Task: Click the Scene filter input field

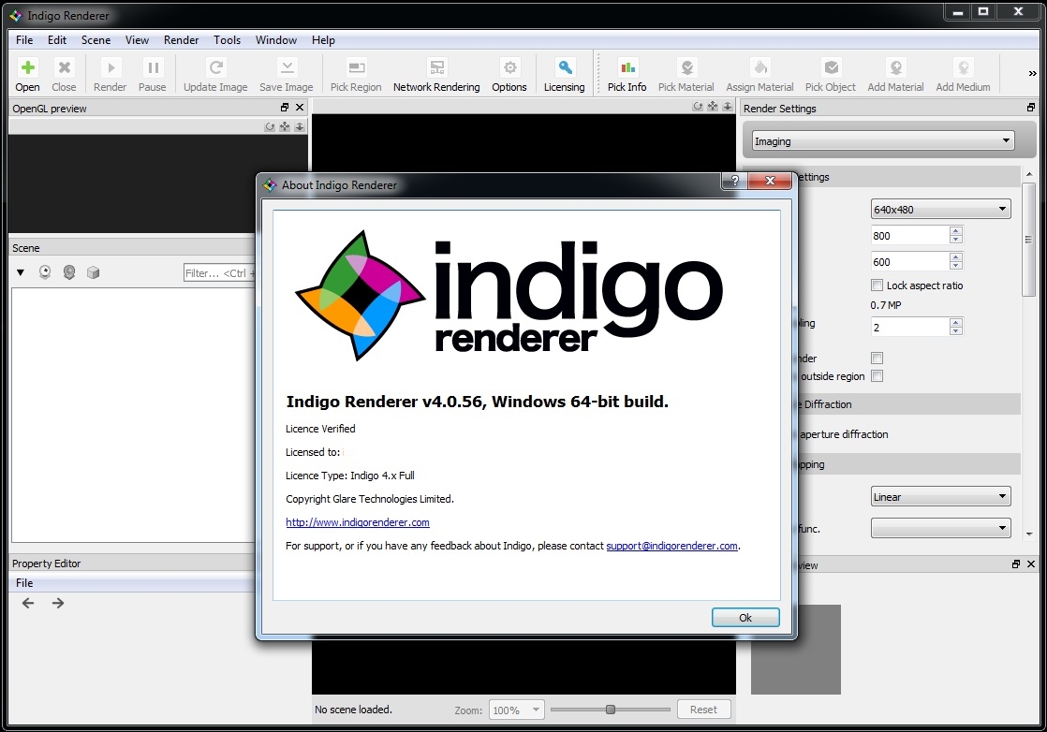Action: tap(220, 273)
